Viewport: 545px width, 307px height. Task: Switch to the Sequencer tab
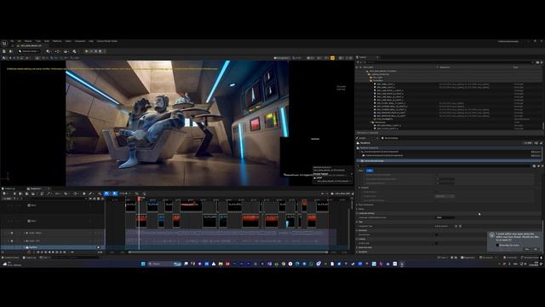[x=36, y=188]
